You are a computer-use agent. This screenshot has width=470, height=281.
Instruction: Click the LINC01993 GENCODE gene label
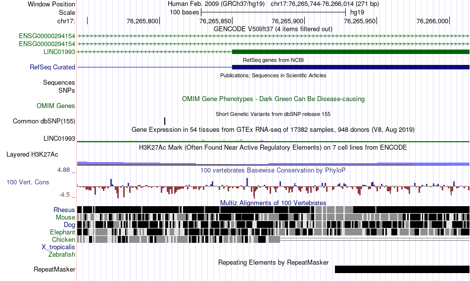(59, 52)
